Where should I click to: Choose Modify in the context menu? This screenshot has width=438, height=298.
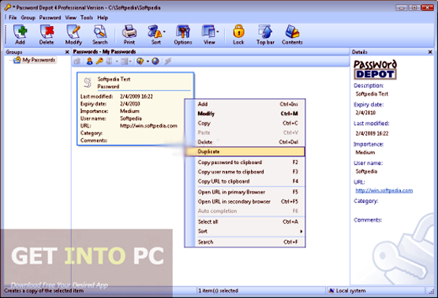245,114
